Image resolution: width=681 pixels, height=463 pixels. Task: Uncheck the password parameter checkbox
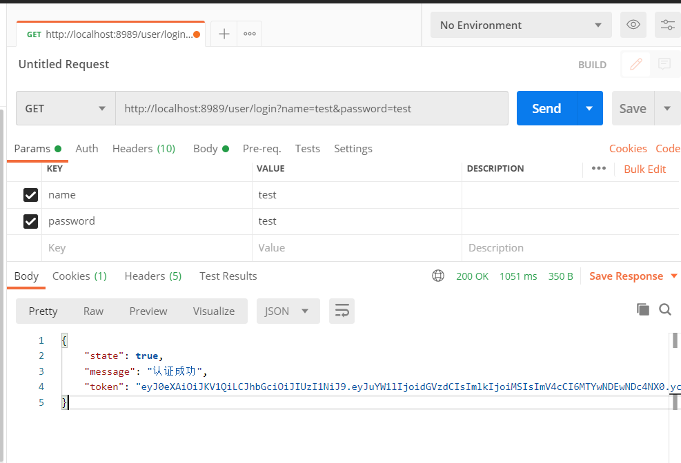tap(30, 222)
